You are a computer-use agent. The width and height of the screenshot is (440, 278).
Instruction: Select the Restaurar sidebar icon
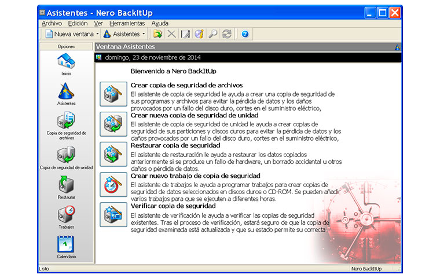click(x=66, y=184)
